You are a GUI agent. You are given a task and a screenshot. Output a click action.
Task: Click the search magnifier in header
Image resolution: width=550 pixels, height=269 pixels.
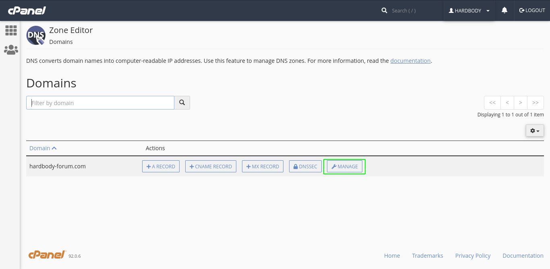pos(385,10)
